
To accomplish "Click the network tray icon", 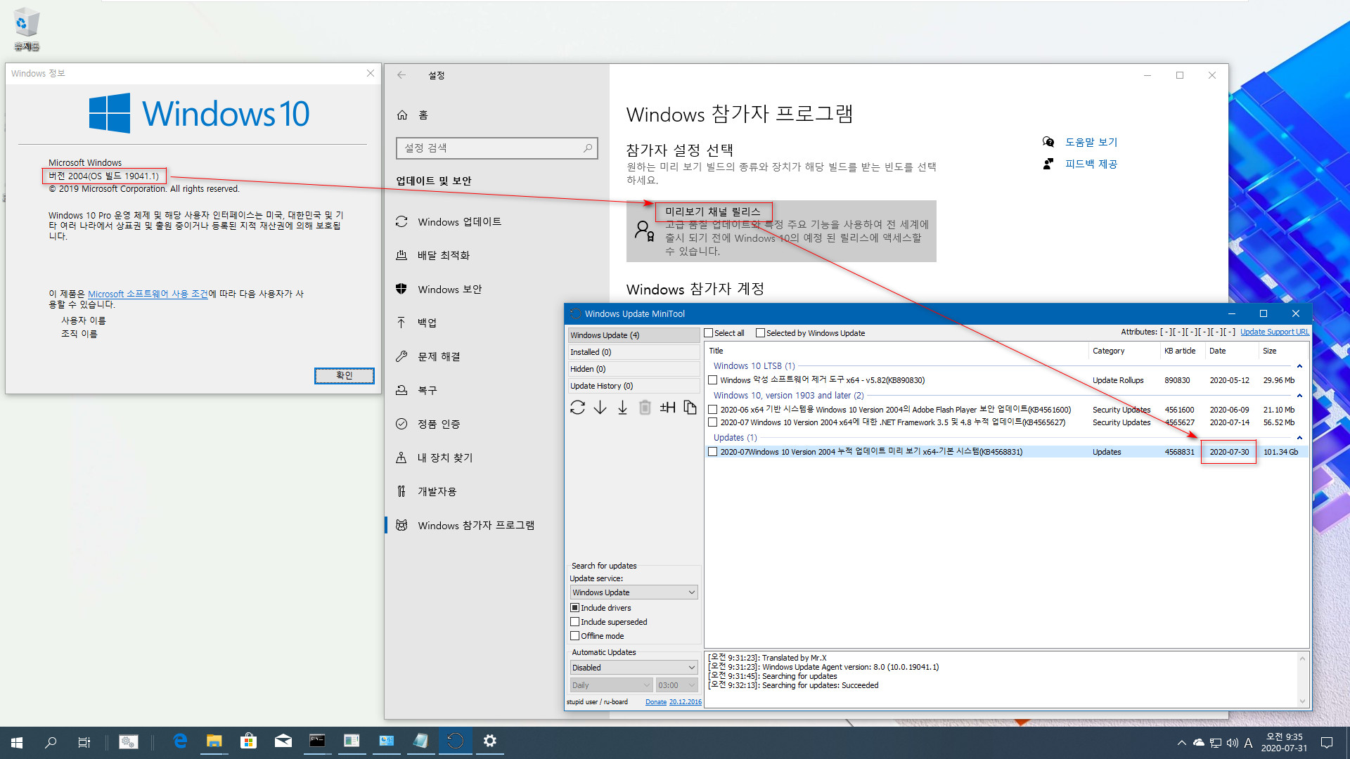I will [1216, 743].
